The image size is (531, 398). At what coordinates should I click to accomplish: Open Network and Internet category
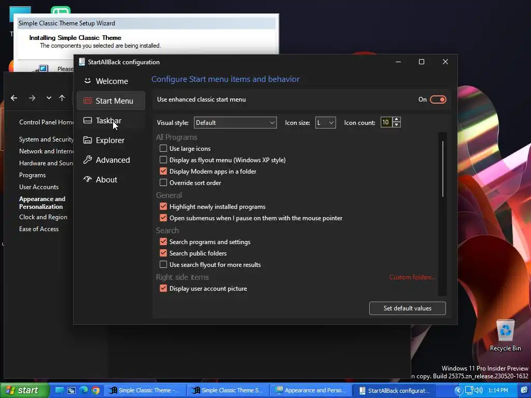tap(46, 151)
